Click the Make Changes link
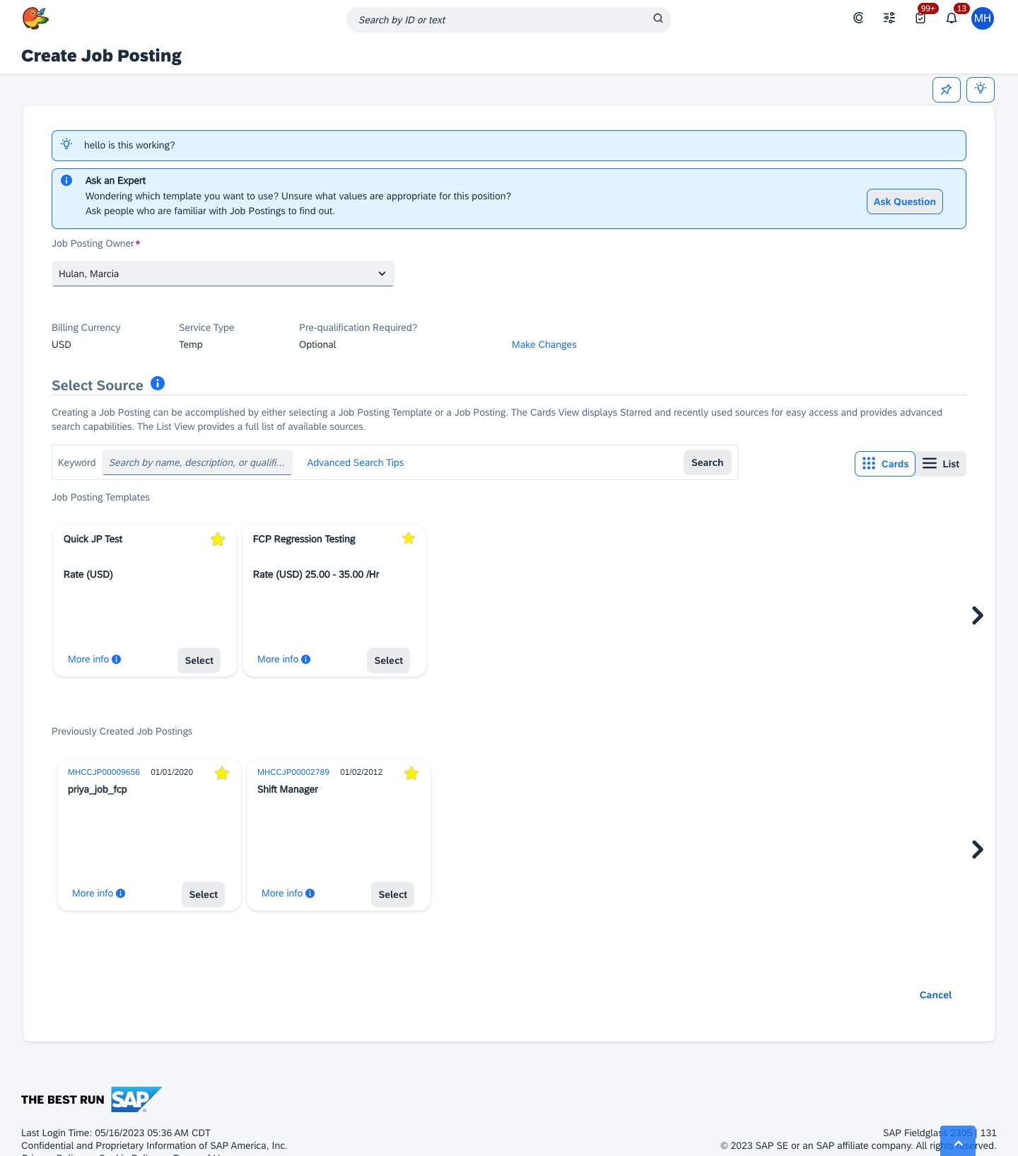The width and height of the screenshot is (1018, 1156). tap(544, 344)
